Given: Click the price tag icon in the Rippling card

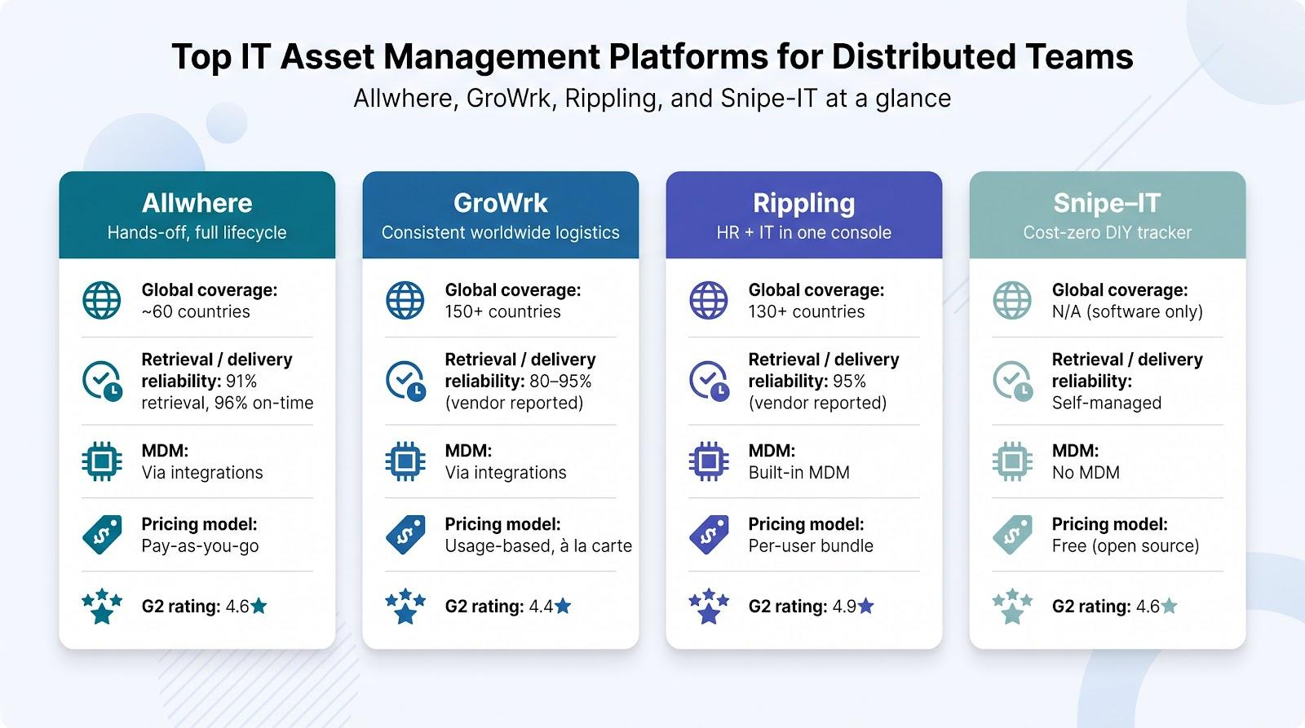Looking at the screenshot, I should 709,535.
